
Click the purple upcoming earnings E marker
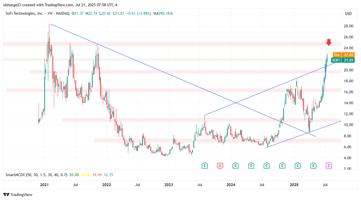(329, 165)
